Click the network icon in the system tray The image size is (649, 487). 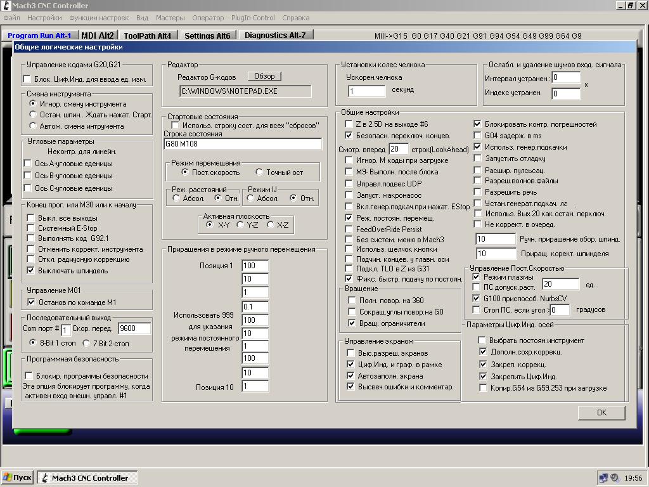point(603,478)
